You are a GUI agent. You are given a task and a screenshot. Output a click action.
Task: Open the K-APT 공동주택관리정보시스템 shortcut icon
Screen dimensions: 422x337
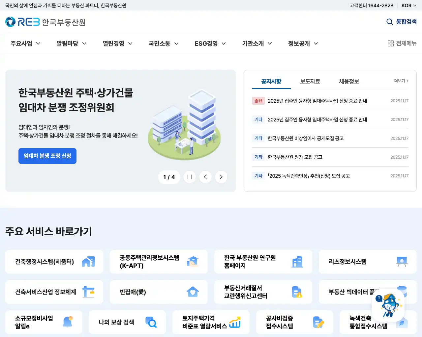(193, 262)
